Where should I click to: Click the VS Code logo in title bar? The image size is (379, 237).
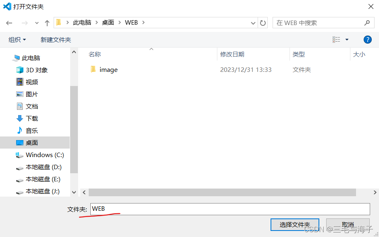click(7, 6)
